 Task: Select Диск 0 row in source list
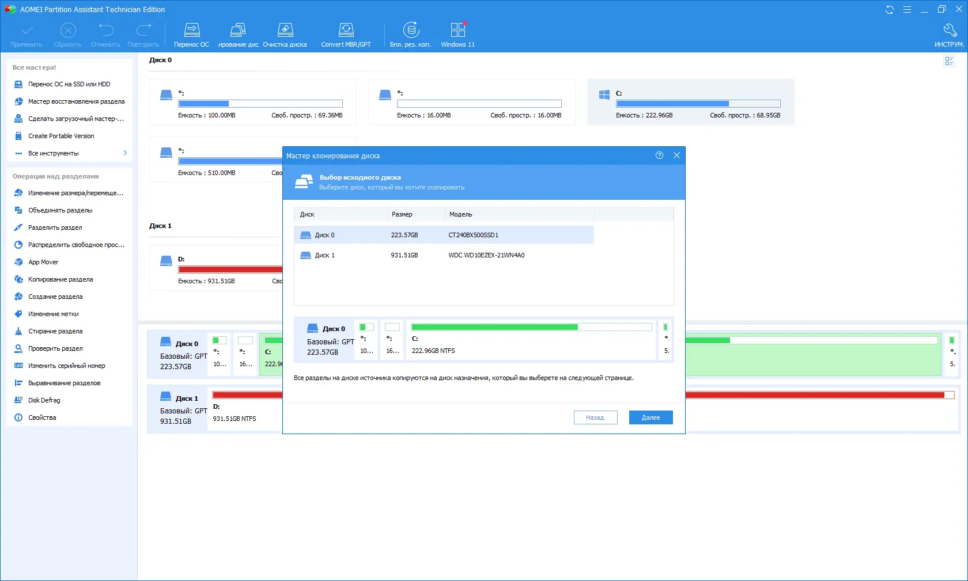click(x=444, y=235)
